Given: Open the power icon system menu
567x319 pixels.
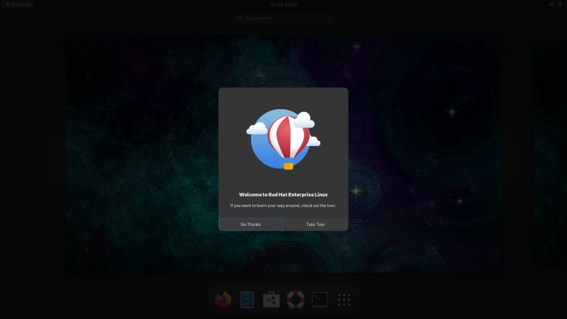Looking at the screenshot, I should 560,4.
